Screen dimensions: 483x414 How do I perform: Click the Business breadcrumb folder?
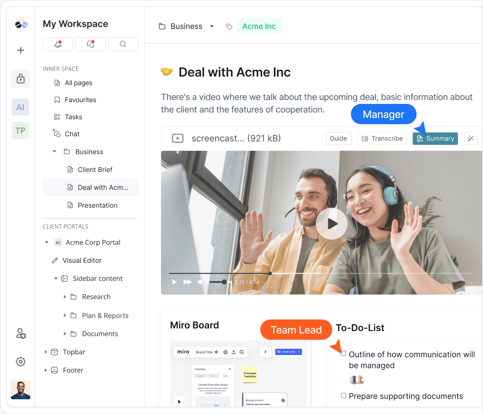point(181,27)
